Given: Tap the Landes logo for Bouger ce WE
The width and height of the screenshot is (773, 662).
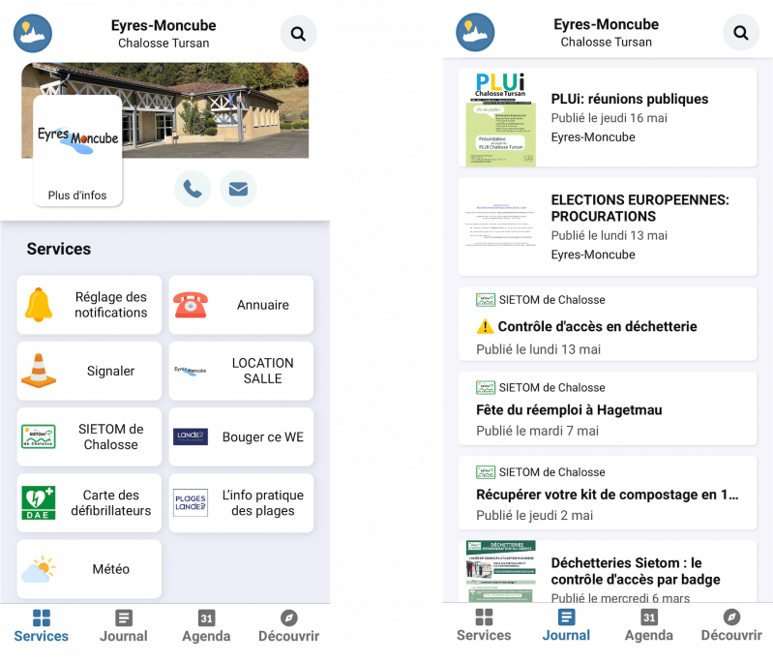Looking at the screenshot, I should [x=191, y=436].
